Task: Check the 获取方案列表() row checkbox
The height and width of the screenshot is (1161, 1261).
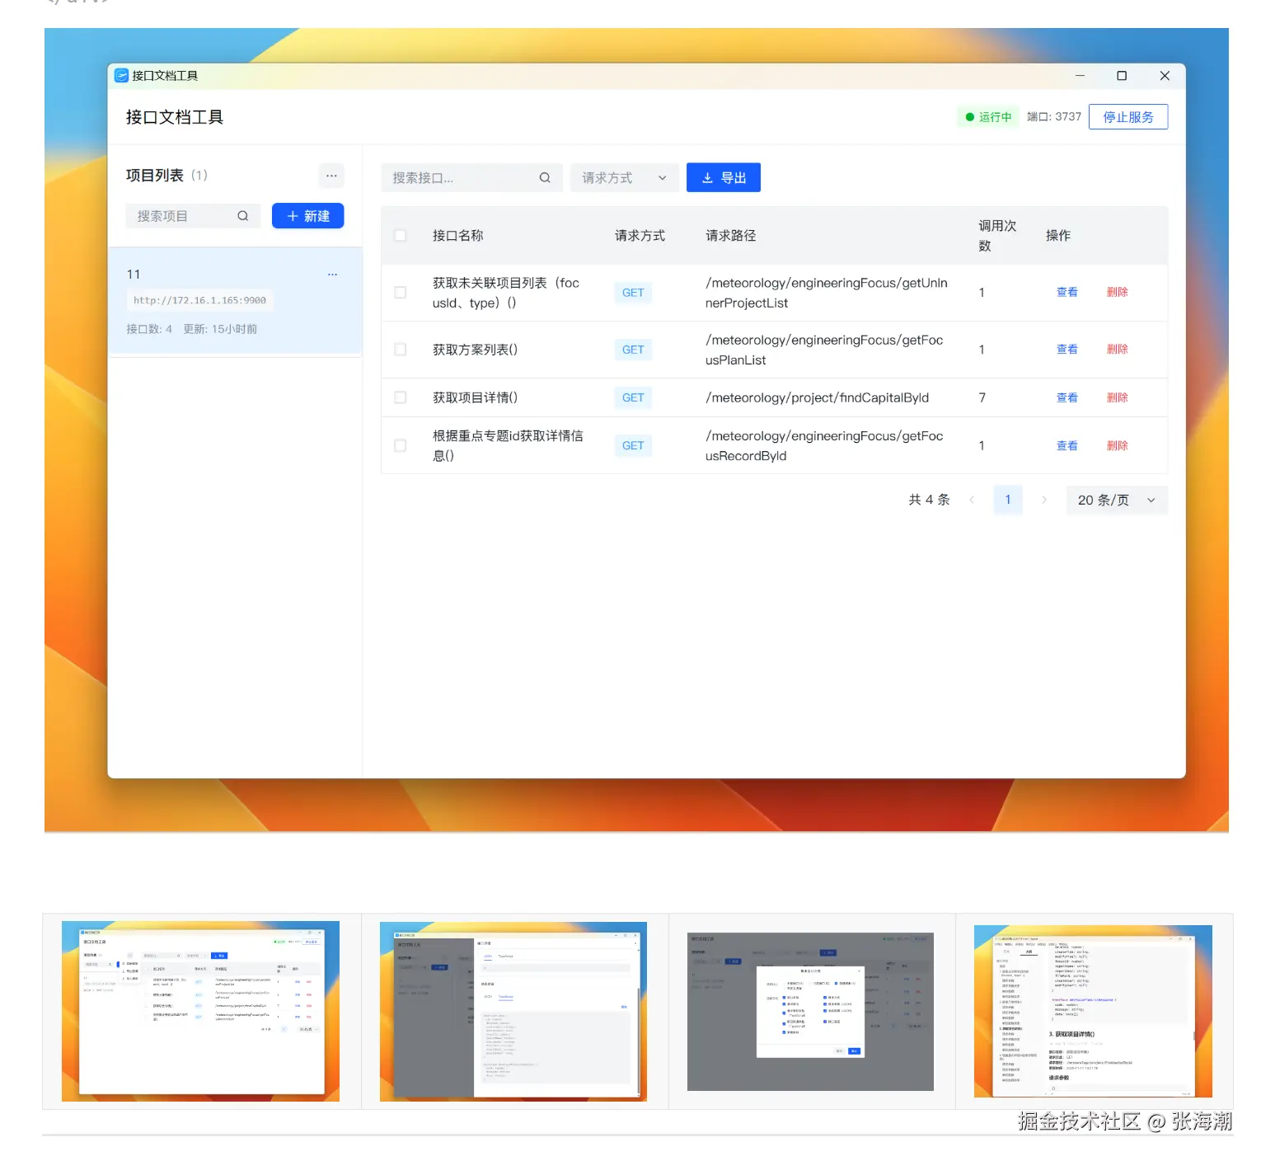Action: point(401,350)
